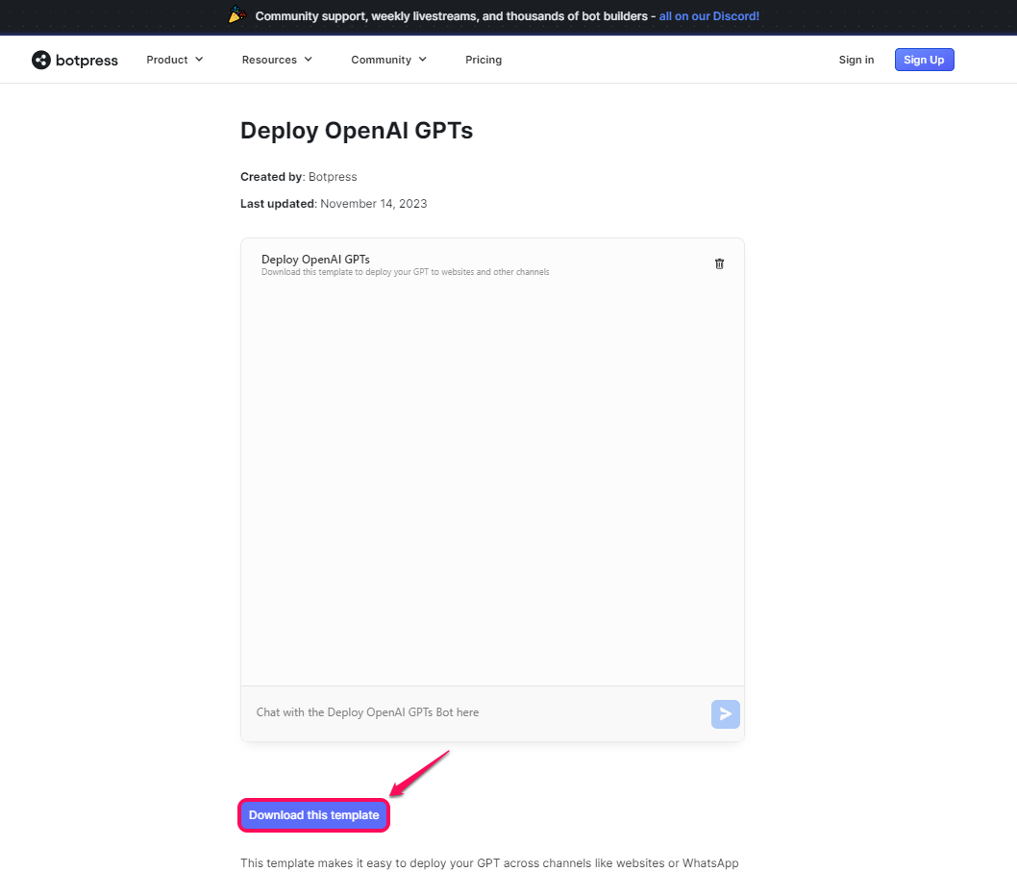Click the Sign in link
1017x872 pixels.
(x=856, y=60)
